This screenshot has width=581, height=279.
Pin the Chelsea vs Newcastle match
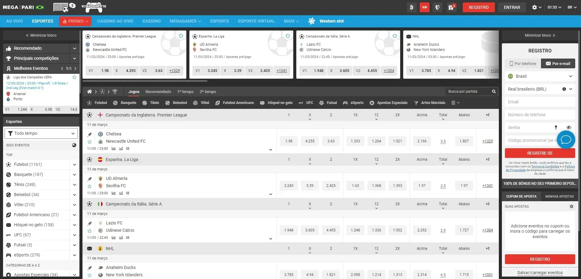pos(90,134)
